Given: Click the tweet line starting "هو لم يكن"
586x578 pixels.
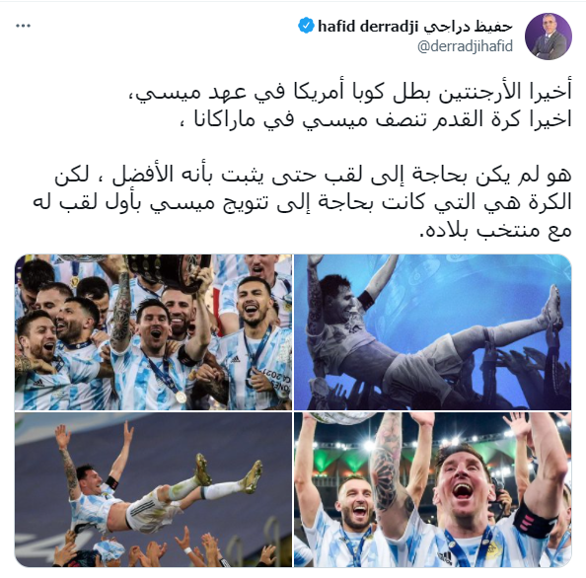Looking at the screenshot, I should pyautogui.click(x=313, y=175).
